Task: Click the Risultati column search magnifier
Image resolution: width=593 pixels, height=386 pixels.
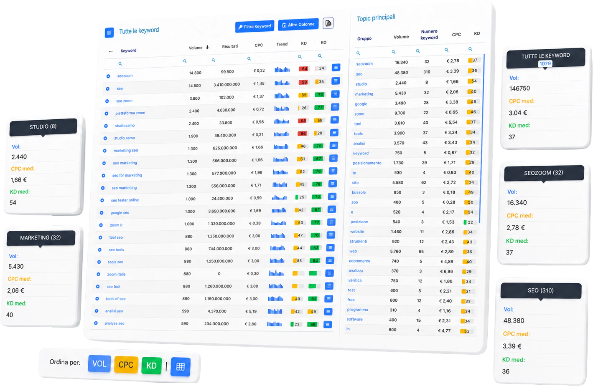Action: click(x=214, y=60)
